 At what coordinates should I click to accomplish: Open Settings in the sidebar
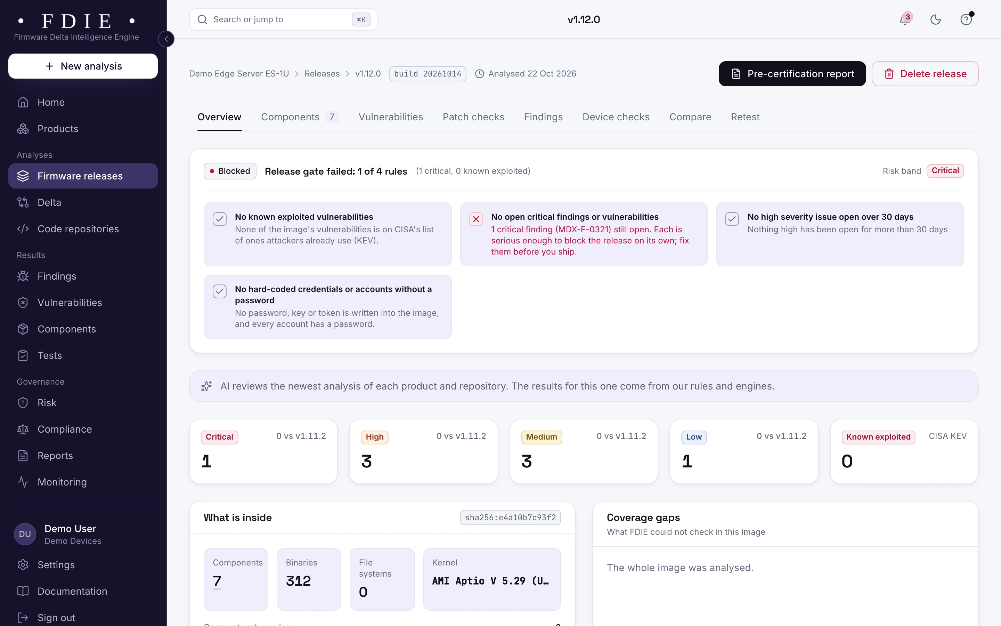[83, 565]
